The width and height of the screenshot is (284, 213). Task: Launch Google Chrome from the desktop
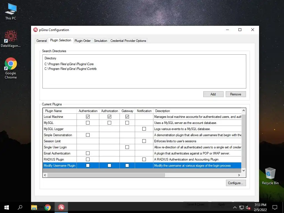[x=11, y=68]
